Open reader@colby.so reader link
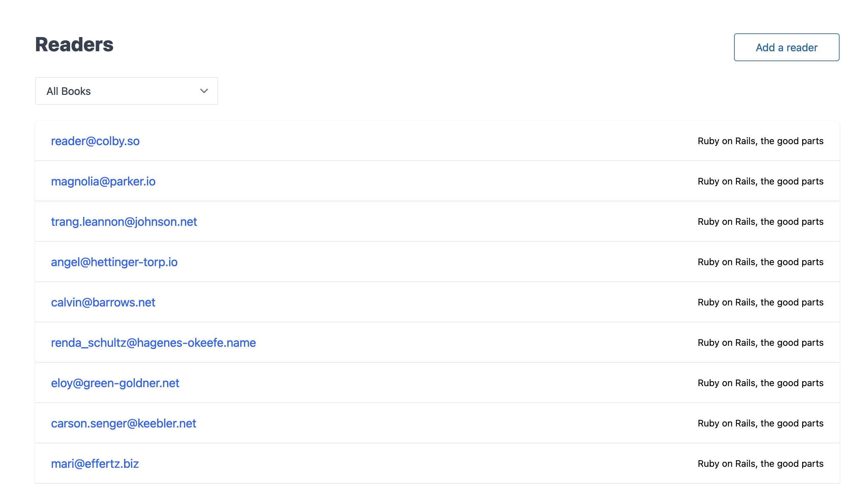 coord(95,141)
